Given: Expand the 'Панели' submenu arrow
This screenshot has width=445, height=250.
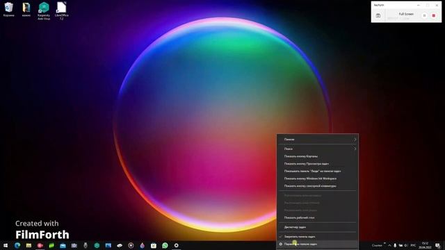Looking at the screenshot, I should point(355,140).
